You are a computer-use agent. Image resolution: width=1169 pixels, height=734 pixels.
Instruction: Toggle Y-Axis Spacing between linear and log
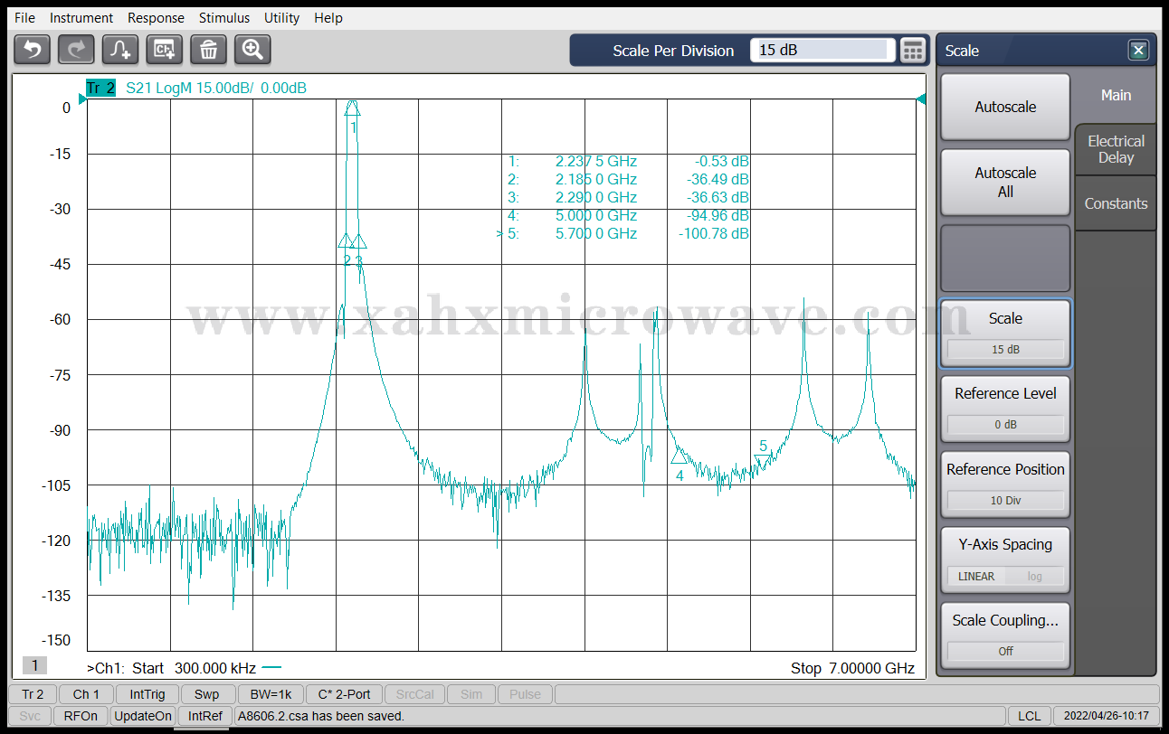coord(1005,576)
